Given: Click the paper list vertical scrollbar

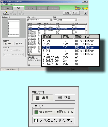Looking at the screenshot, I should point(86,28).
